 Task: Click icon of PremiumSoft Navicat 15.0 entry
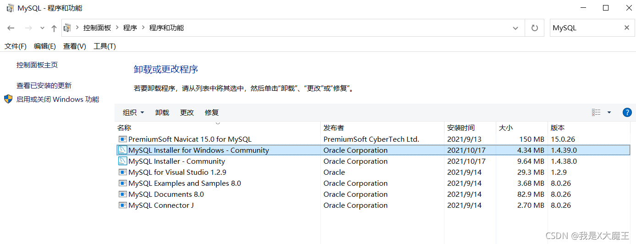tap(122, 139)
